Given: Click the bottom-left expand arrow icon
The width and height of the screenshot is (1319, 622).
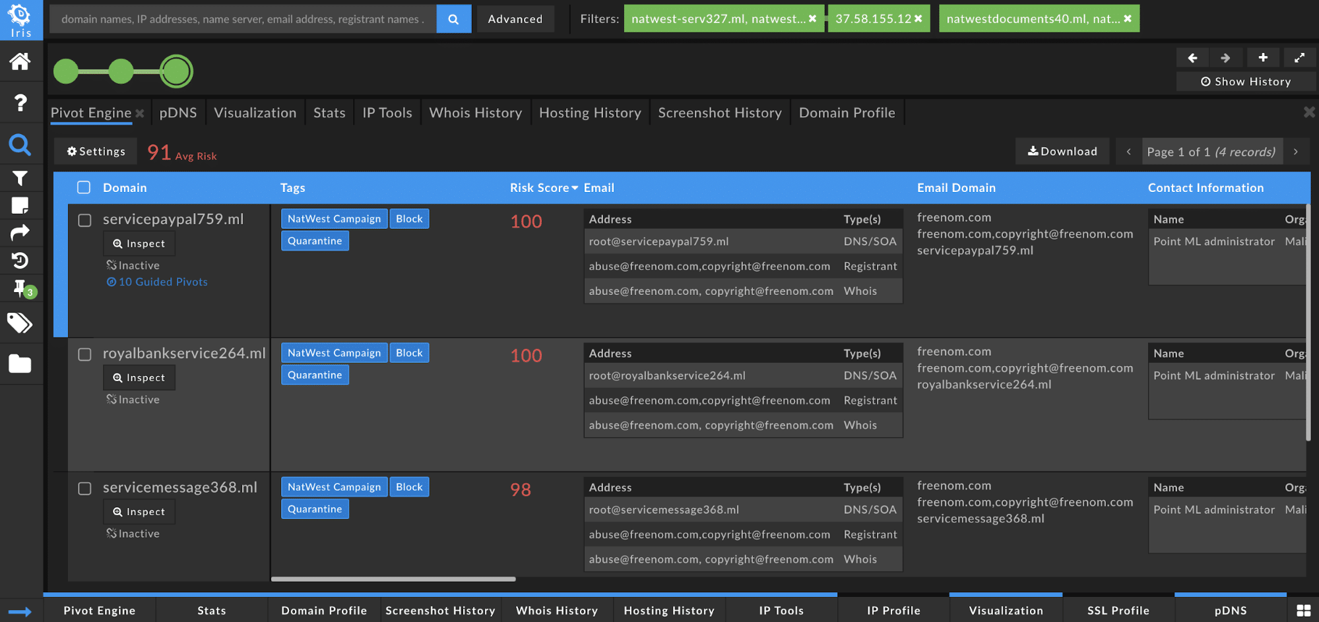Looking at the screenshot, I should pos(20,611).
